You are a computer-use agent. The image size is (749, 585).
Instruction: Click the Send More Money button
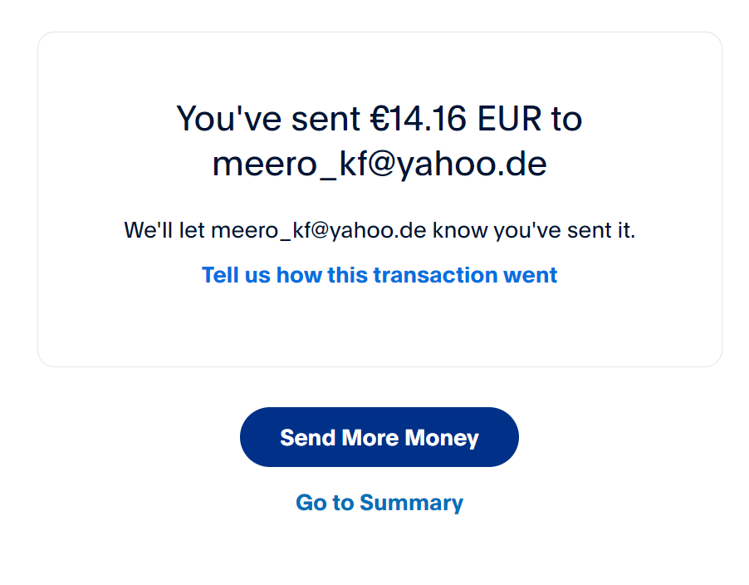(x=379, y=437)
